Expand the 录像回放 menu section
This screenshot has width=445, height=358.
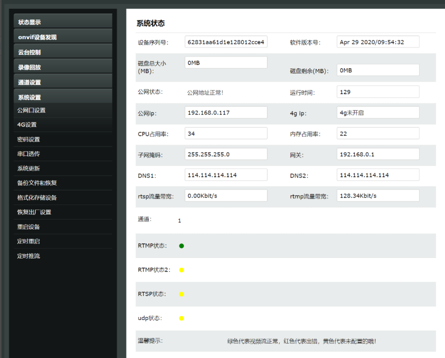click(63, 66)
